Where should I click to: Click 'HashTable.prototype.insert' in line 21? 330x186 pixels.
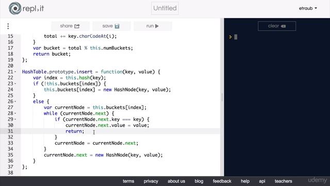click(57, 72)
